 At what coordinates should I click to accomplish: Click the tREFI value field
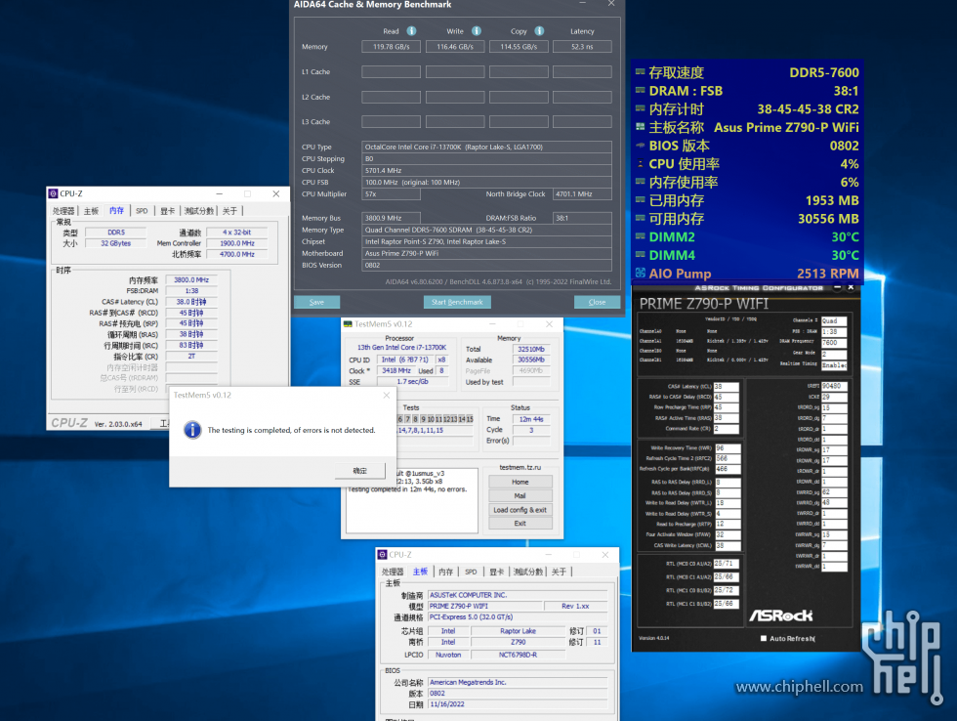834,386
